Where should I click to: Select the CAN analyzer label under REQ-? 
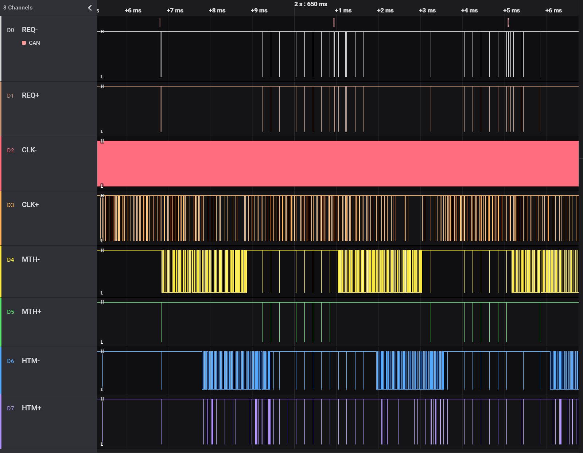click(x=34, y=43)
